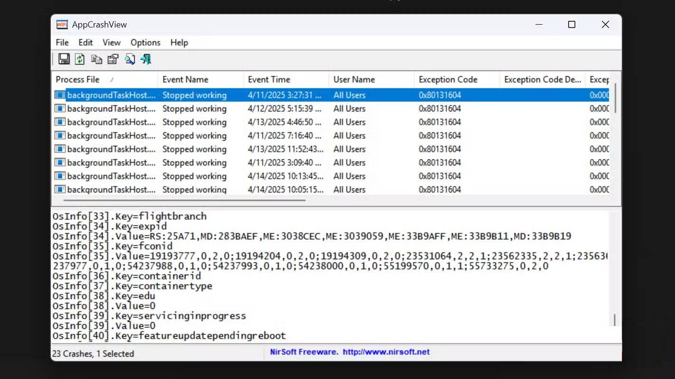The height and width of the screenshot is (379, 675).
Task: Click the process icon of the 4/11/2025 7:16:40 crash
Action: pyautogui.click(x=60, y=135)
